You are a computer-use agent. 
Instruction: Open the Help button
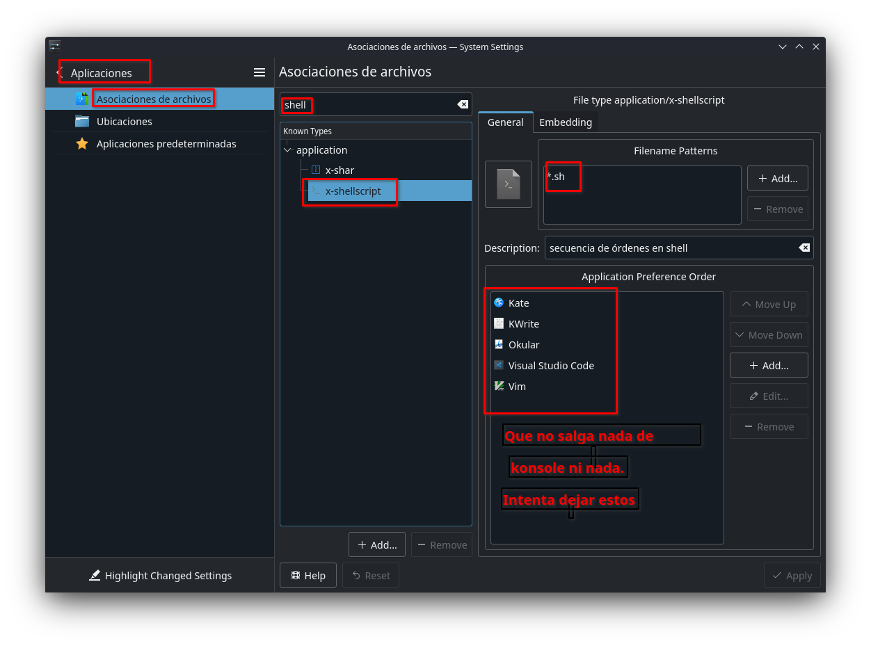tap(308, 575)
